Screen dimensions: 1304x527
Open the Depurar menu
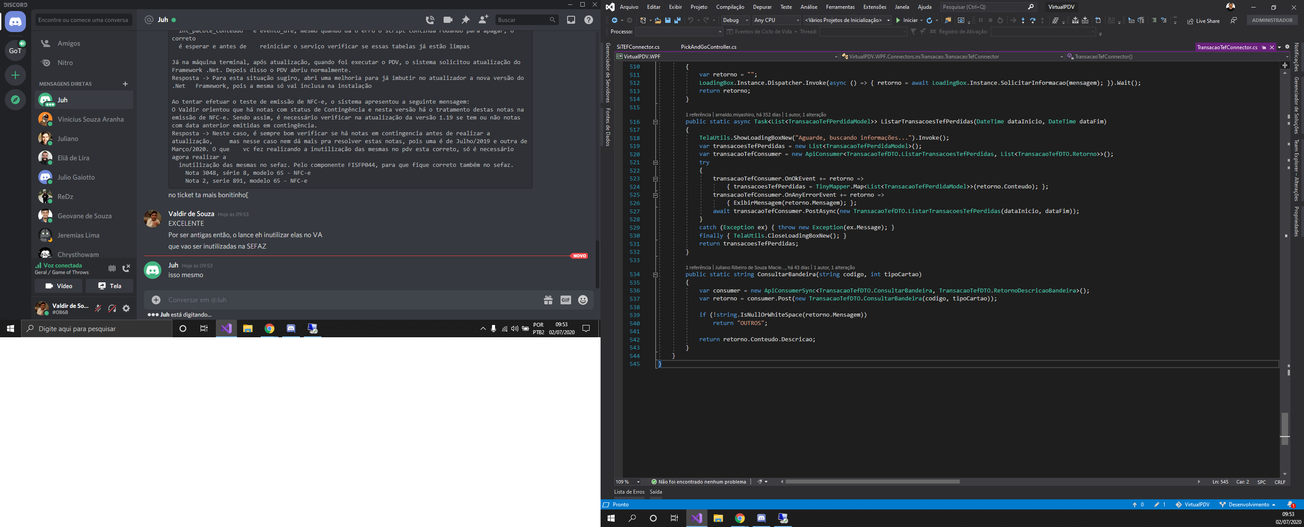762,7
